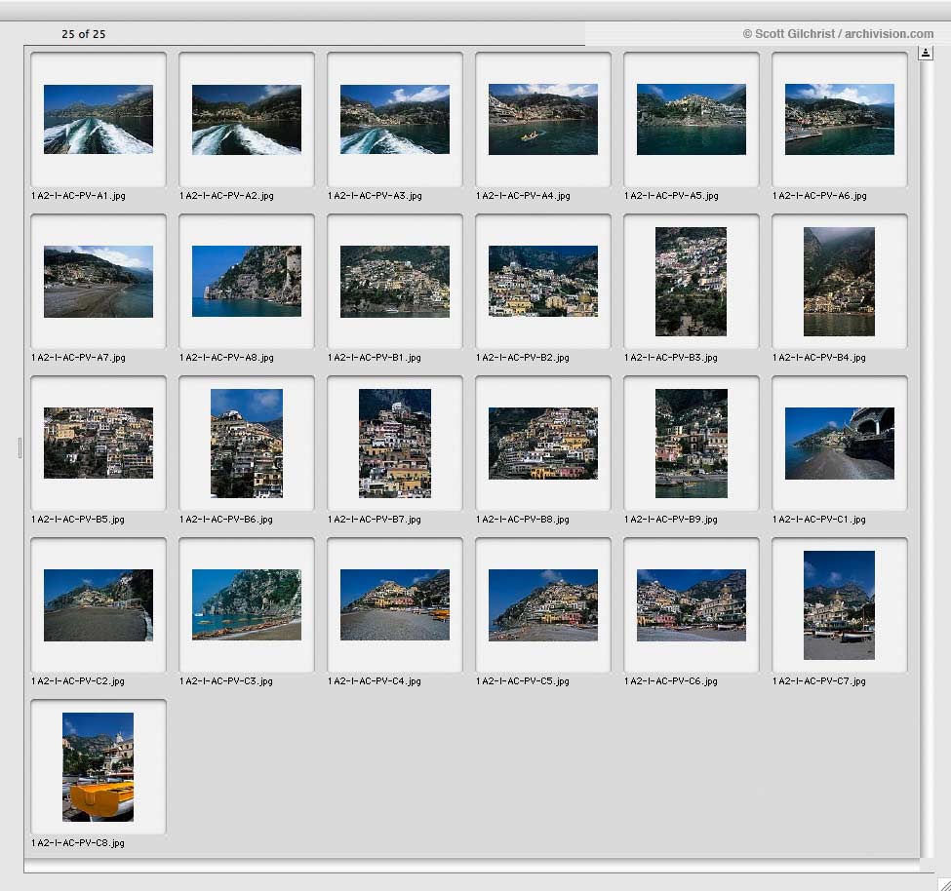The height and width of the screenshot is (891, 951).
Task: Click the vertical scrollbar track of the gallery
Action: click(926, 459)
